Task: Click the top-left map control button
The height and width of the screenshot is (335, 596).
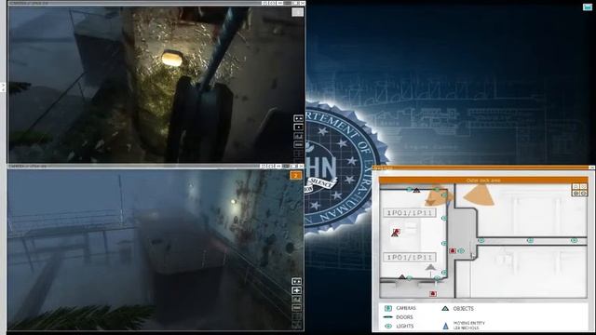Action: coord(576,186)
